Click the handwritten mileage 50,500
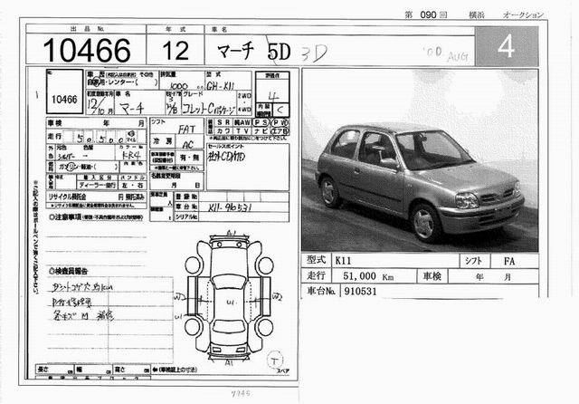Viewport: 579px width, 404px height. click(100, 139)
